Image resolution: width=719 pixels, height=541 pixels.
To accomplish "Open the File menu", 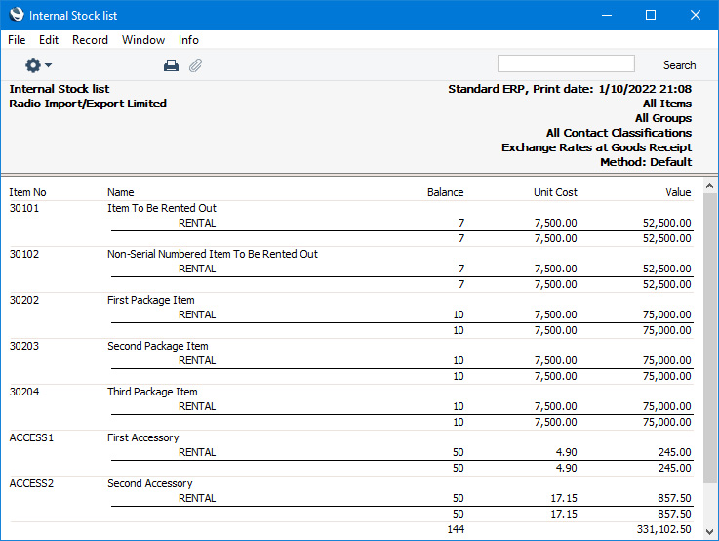I will (17, 40).
